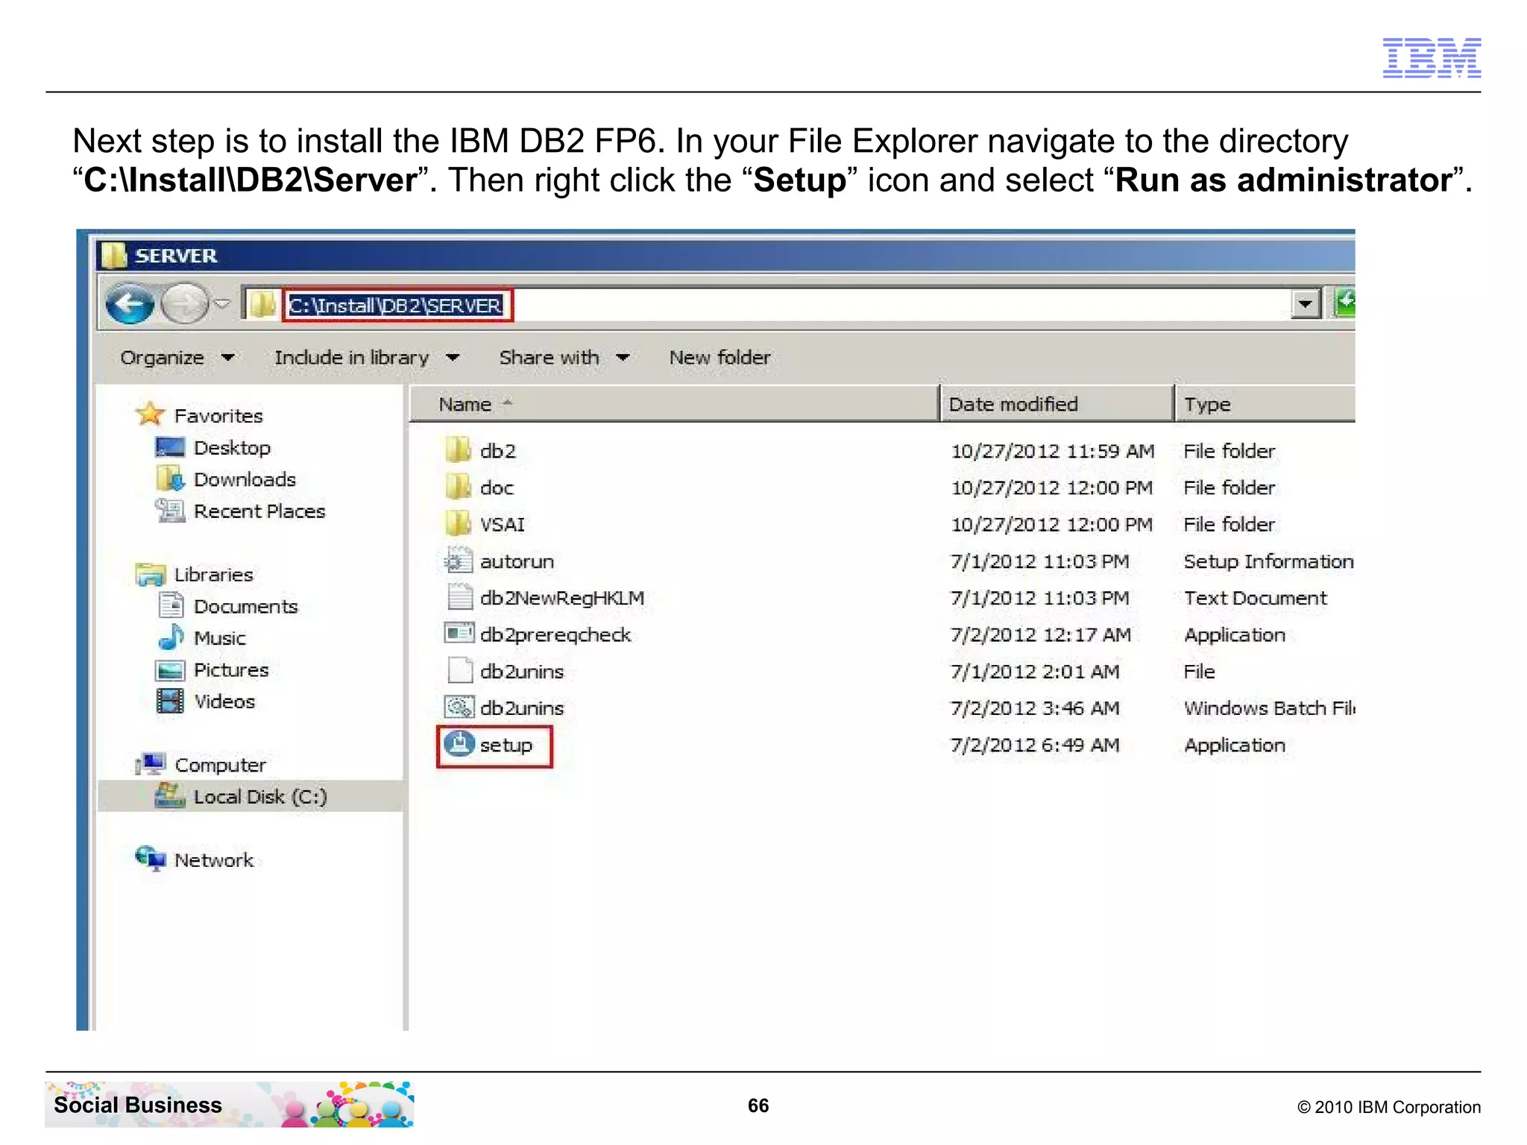Click the db2unins Windows Batch File icon
This screenshot has width=1527, height=1145.
[459, 707]
